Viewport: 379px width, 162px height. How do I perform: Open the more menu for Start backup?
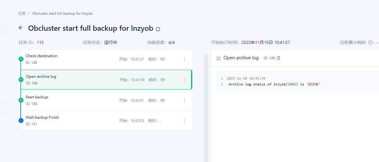coord(185,101)
